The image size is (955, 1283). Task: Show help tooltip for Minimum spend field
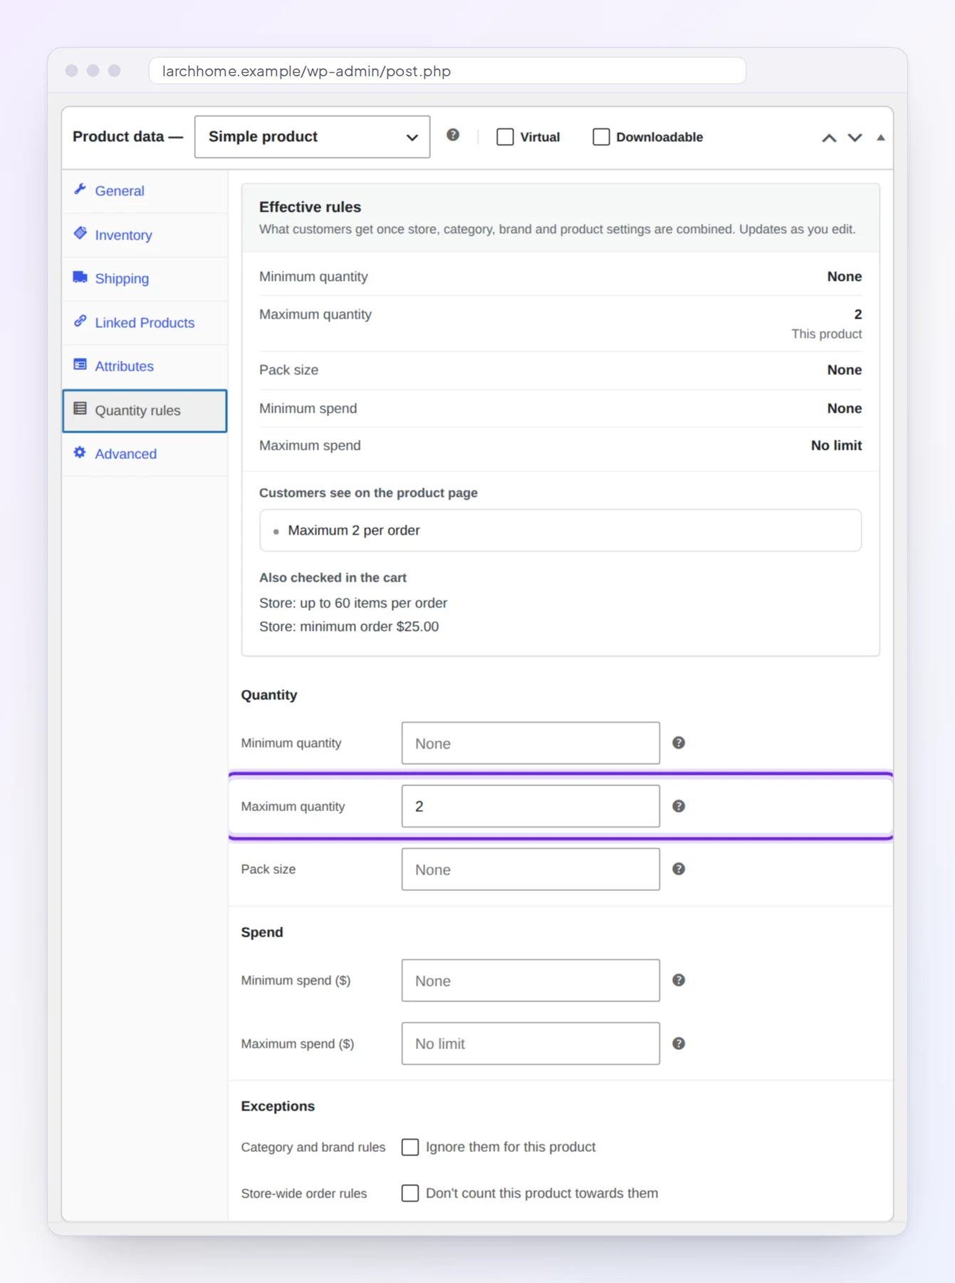click(x=679, y=980)
